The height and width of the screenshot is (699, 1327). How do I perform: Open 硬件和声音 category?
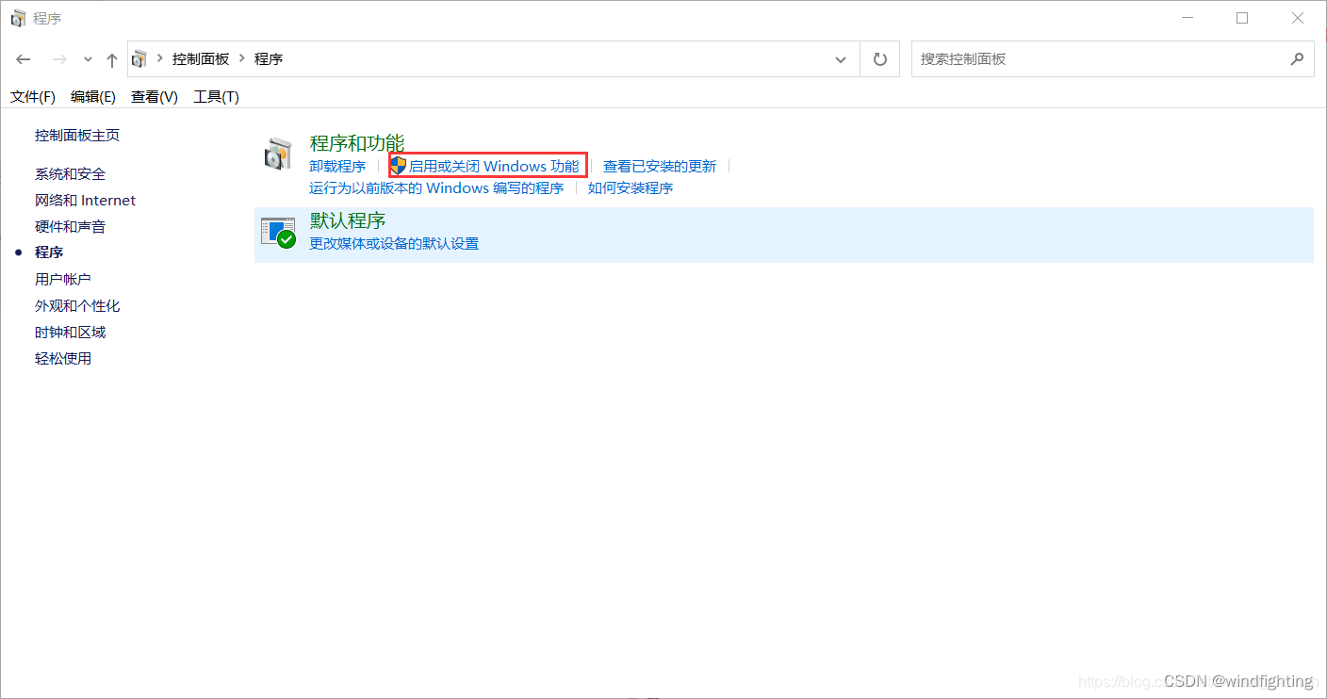pos(71,226)
